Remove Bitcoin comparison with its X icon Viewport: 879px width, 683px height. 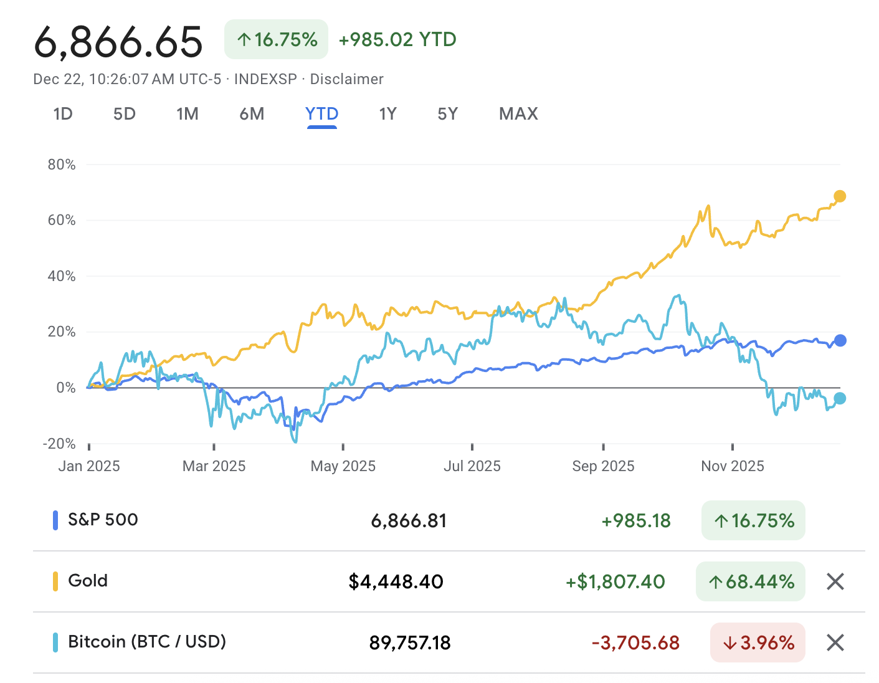pyautogui.click(x=835, y=642)
